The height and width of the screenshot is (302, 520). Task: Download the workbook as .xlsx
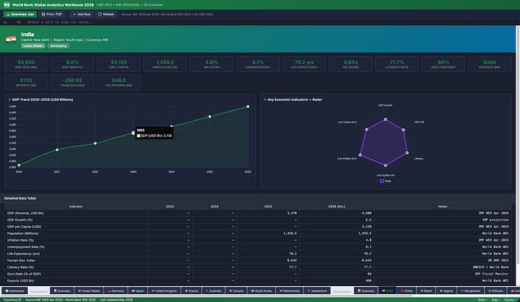(20, 14)
